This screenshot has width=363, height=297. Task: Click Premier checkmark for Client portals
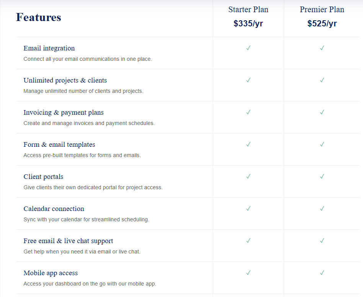point(322,176)
